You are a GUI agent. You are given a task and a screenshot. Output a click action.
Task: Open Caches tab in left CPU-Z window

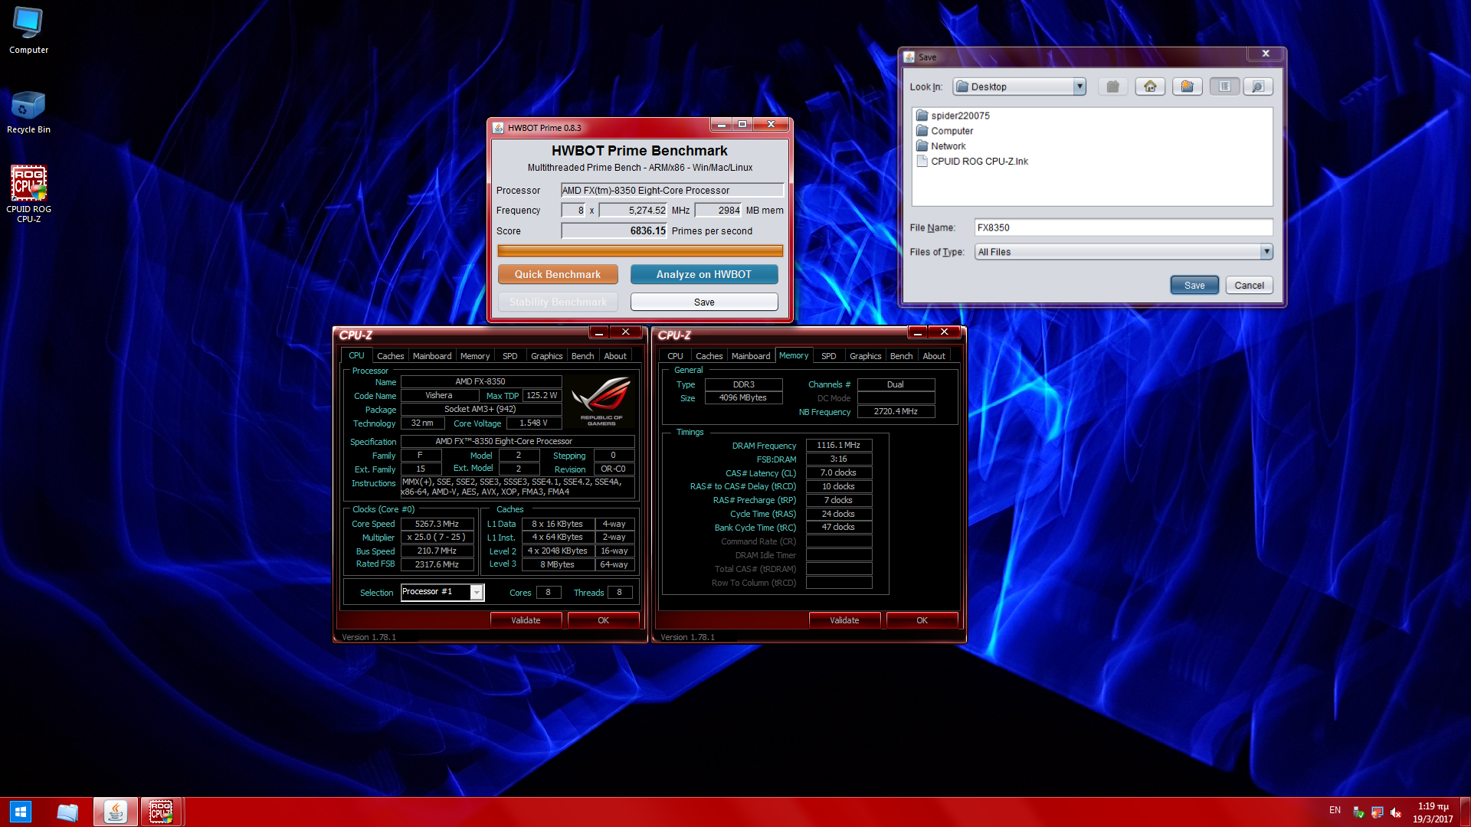pyautogui.click(x=390, y=356)
